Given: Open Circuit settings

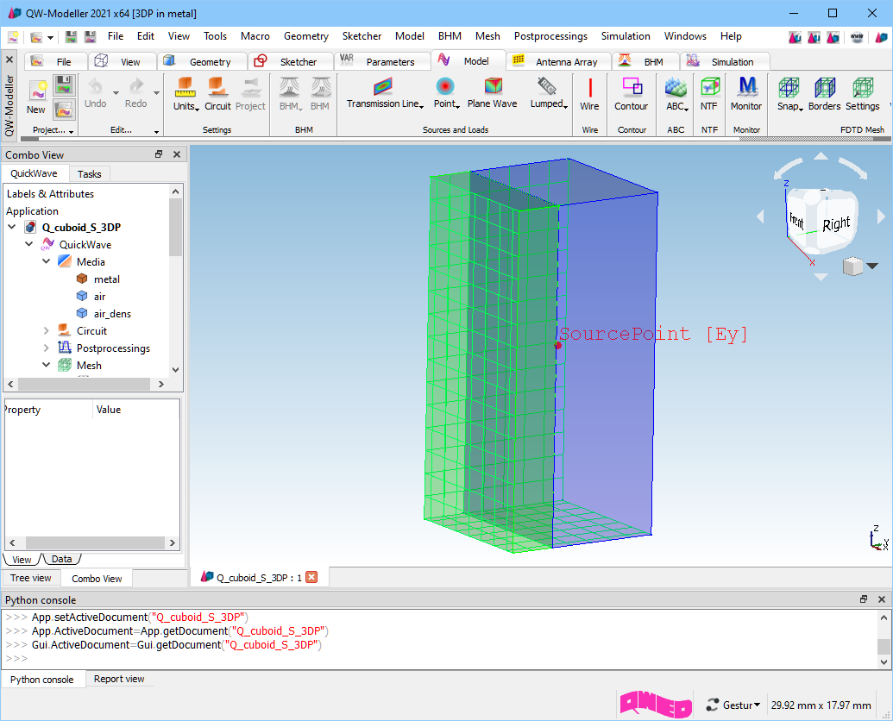Looking at the screenshot, I should 217,95.
